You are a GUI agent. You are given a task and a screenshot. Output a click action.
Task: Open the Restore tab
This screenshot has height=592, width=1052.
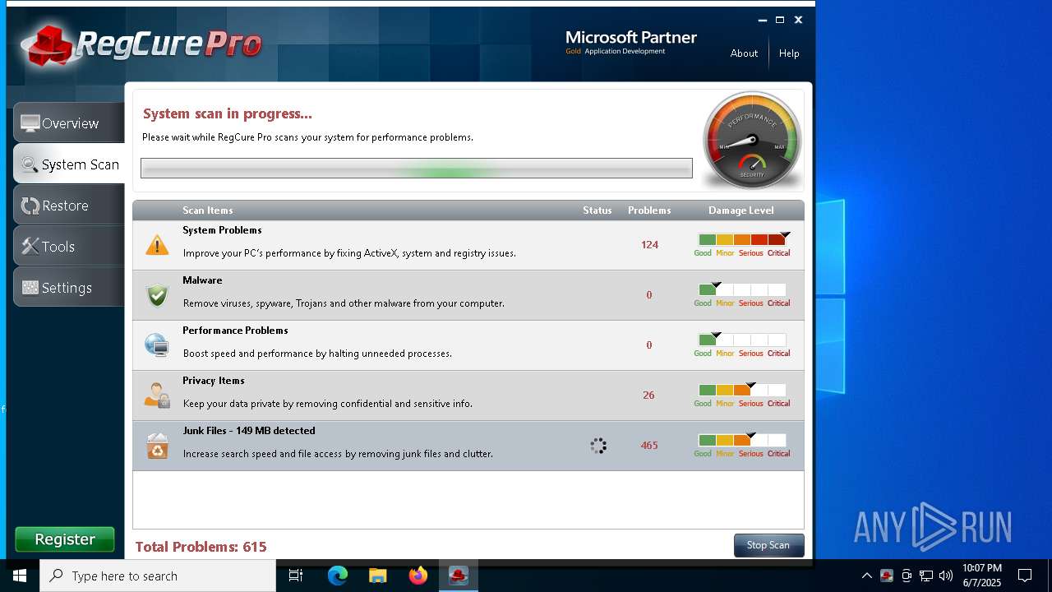69,205
